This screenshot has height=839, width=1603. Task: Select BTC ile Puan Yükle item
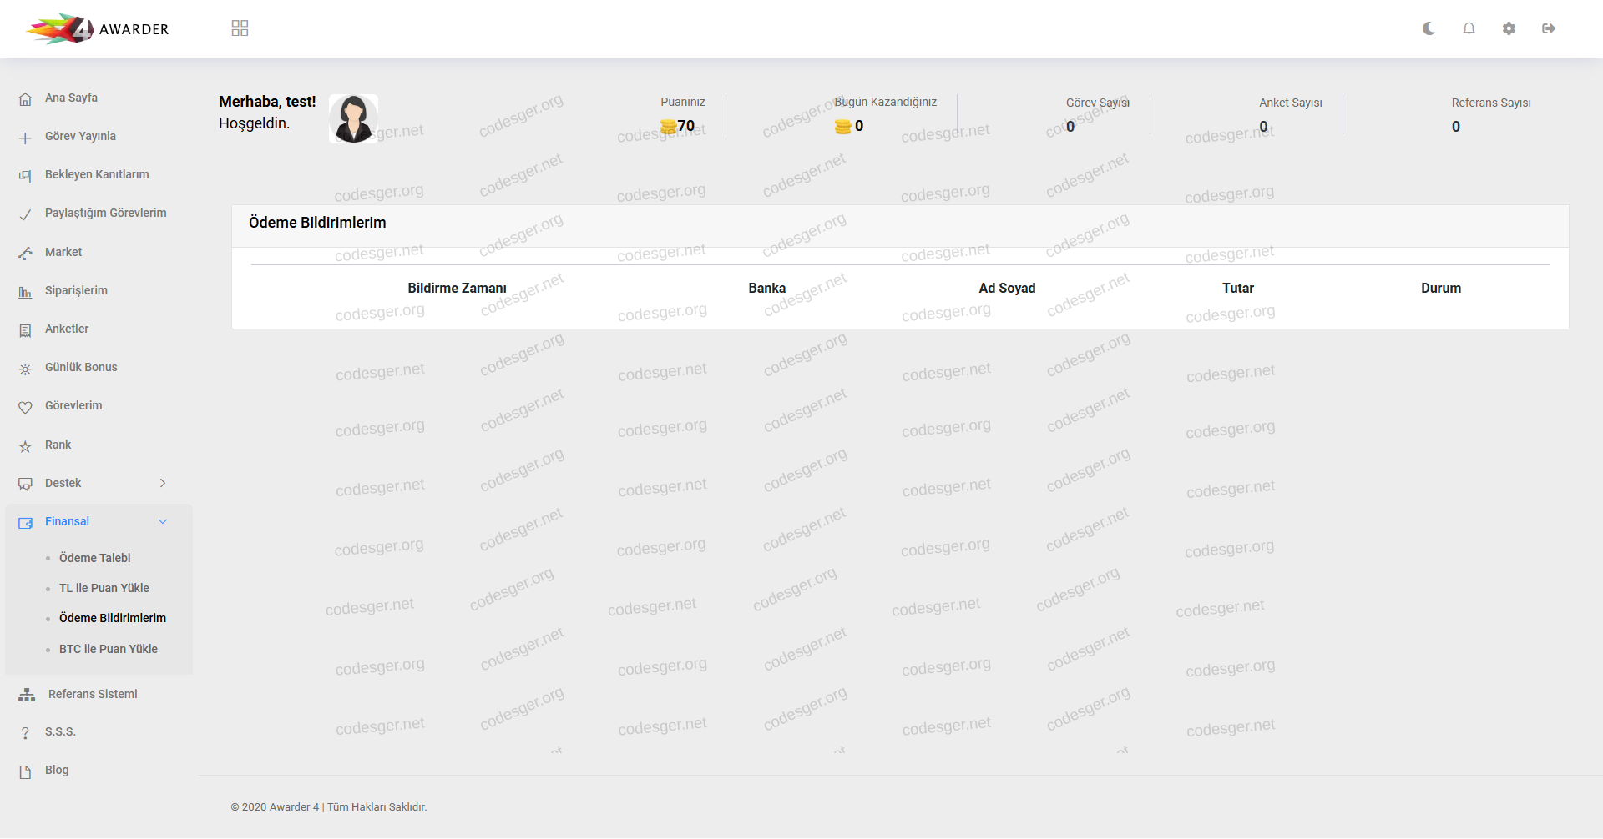108,649
